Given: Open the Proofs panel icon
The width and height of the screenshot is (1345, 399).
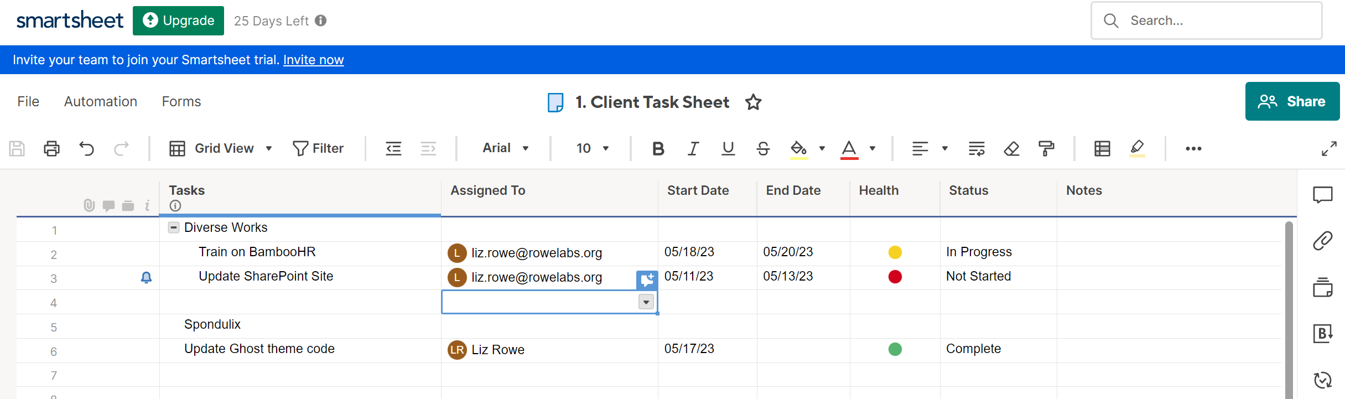Looking at the screenshot, I should tap(1323, 287).
